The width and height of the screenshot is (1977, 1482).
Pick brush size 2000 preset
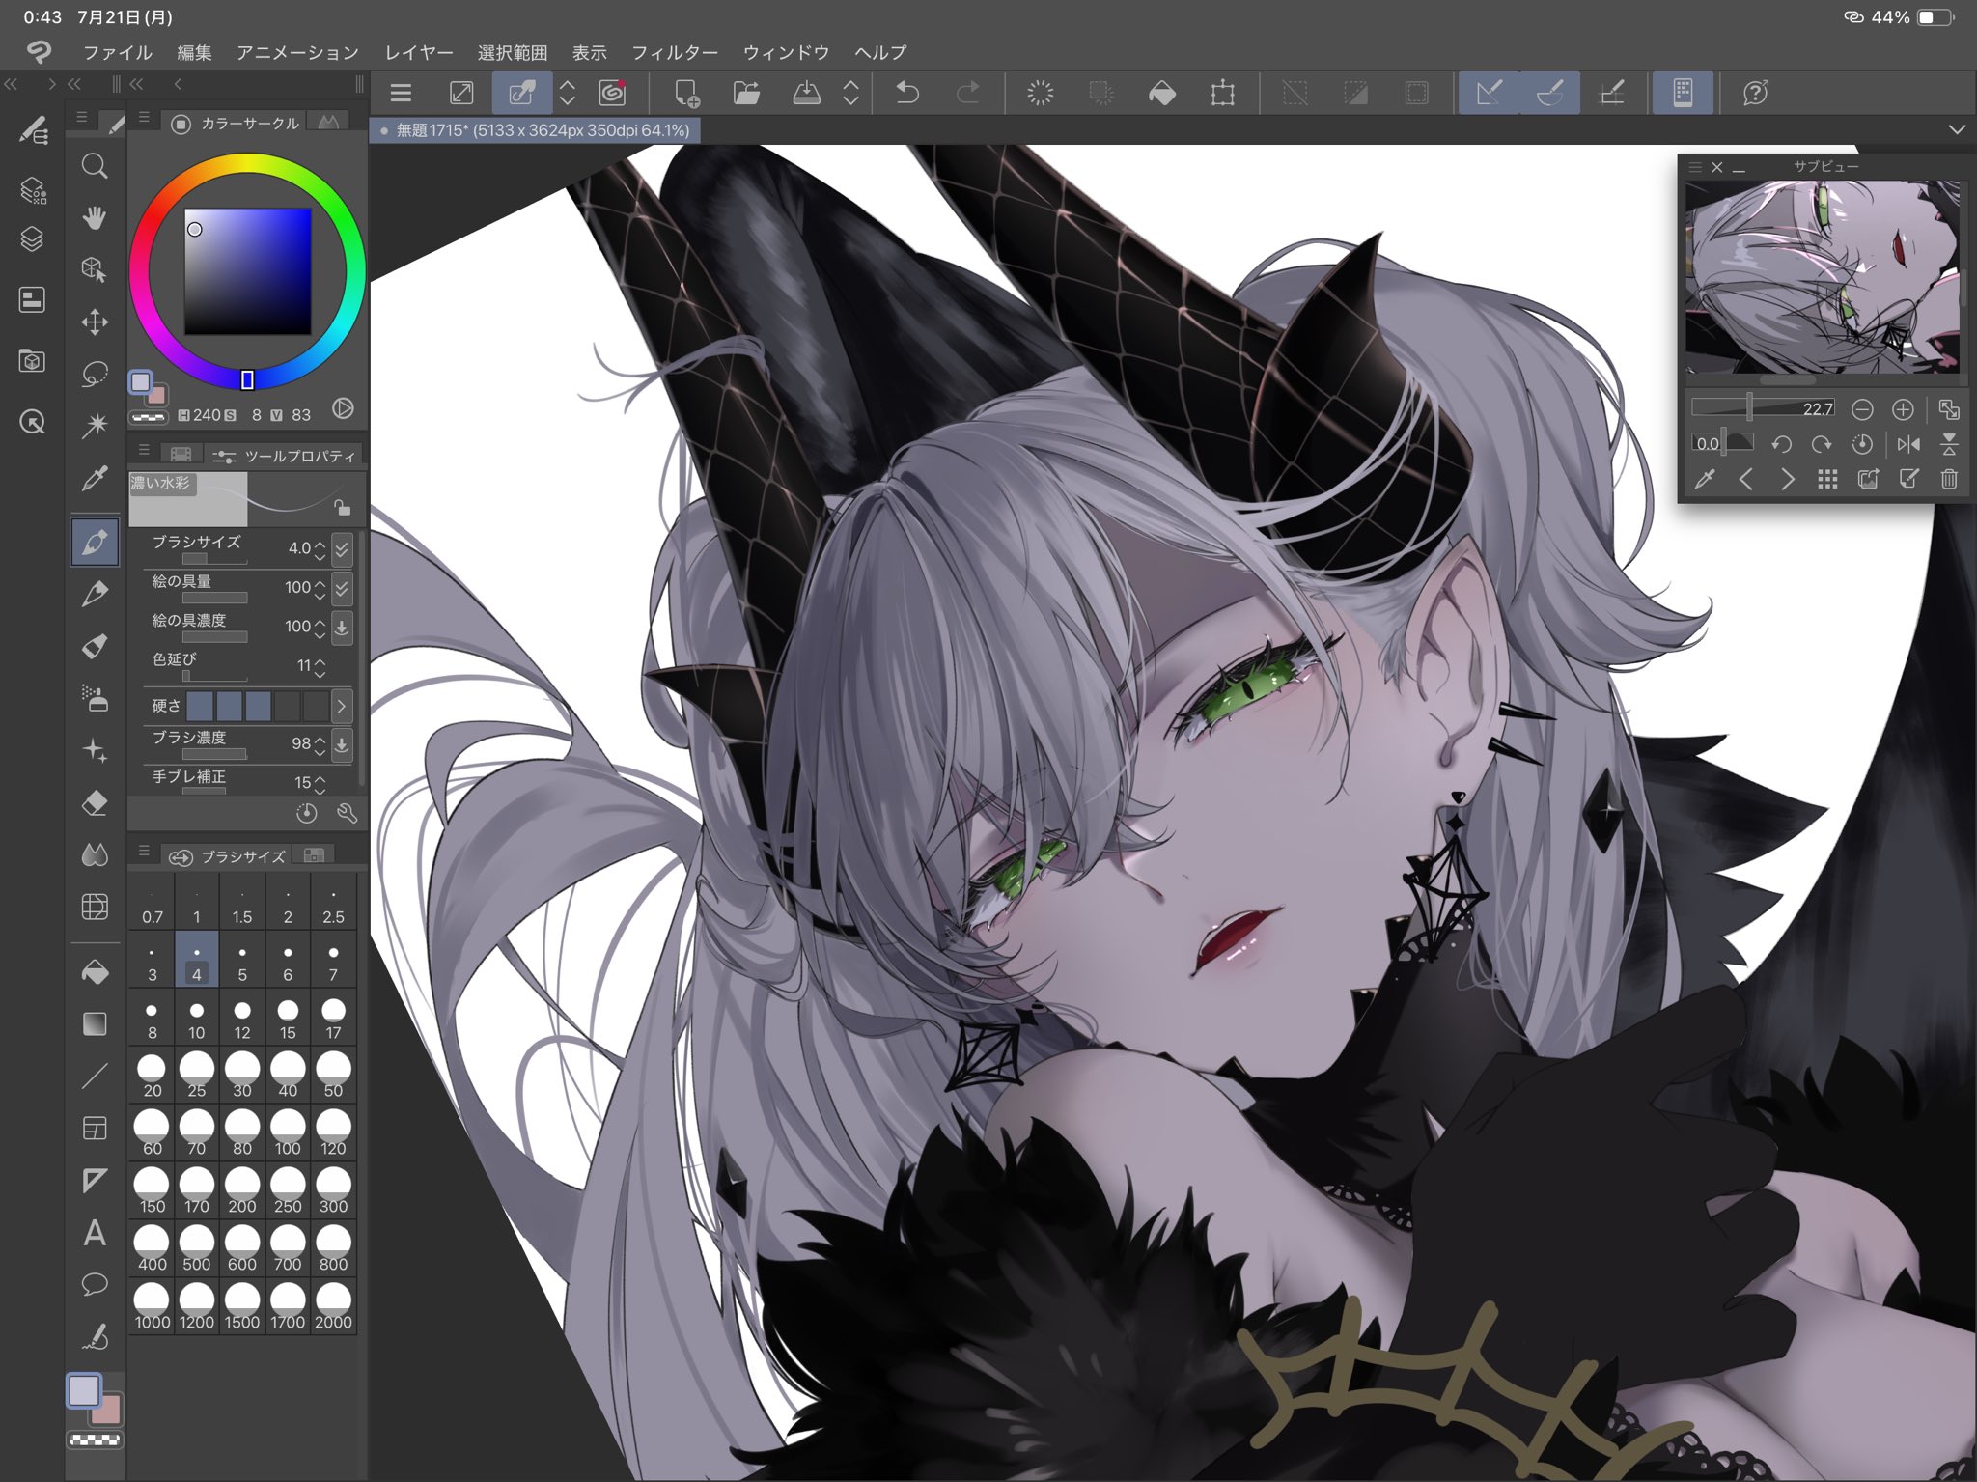[x=333, y=1307]
